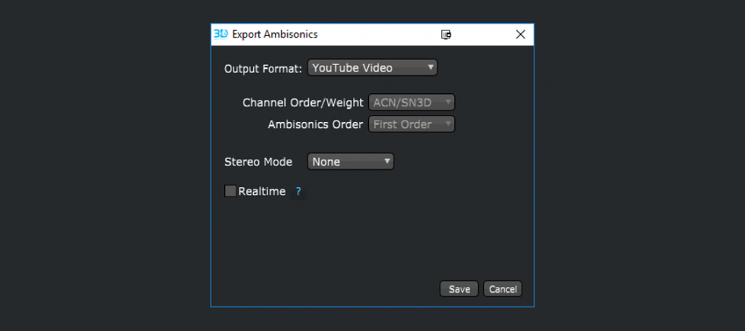Image resolution: width=745 pixels, height=331 pixels.
Task: Click the Export Ambisonics title bar text
Action: [x=275, y=35]
